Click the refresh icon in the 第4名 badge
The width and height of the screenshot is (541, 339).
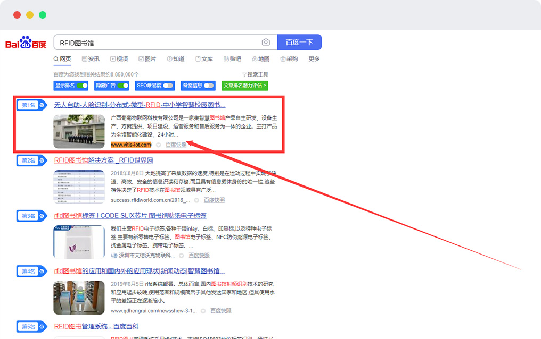[x=42, y=271]
